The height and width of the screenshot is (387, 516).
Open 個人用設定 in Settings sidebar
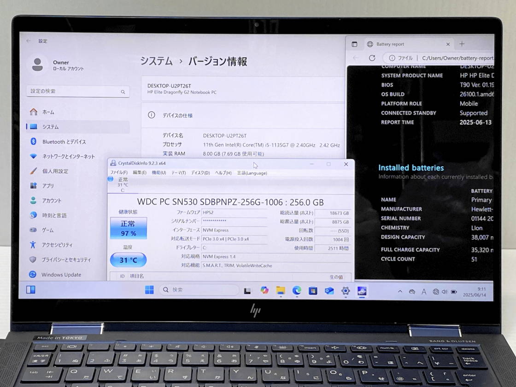[78, 171]
